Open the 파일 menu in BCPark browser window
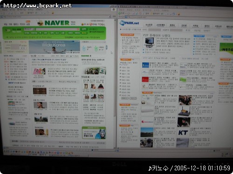 (122, 10)
